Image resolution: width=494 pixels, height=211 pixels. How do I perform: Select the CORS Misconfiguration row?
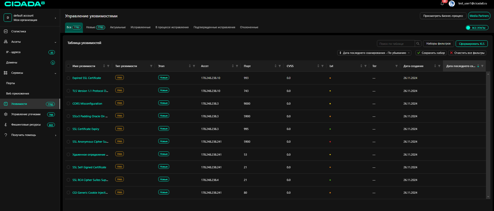pyautogui.click(x=68, y=104)
